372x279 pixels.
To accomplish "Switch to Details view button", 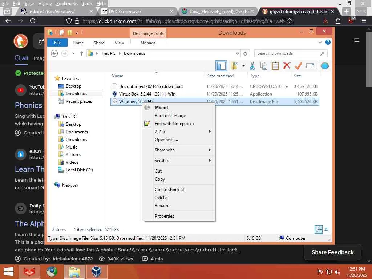I will point(318,230).
